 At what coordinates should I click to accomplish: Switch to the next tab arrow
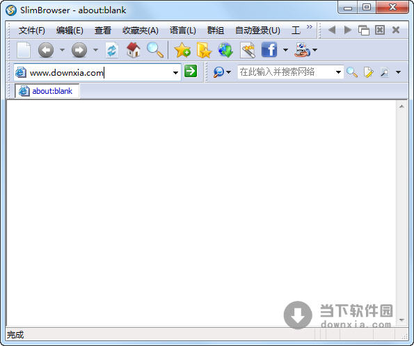[x=348, y=30]
